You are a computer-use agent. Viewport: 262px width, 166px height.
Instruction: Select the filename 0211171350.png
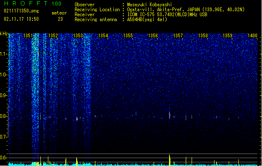21,11
